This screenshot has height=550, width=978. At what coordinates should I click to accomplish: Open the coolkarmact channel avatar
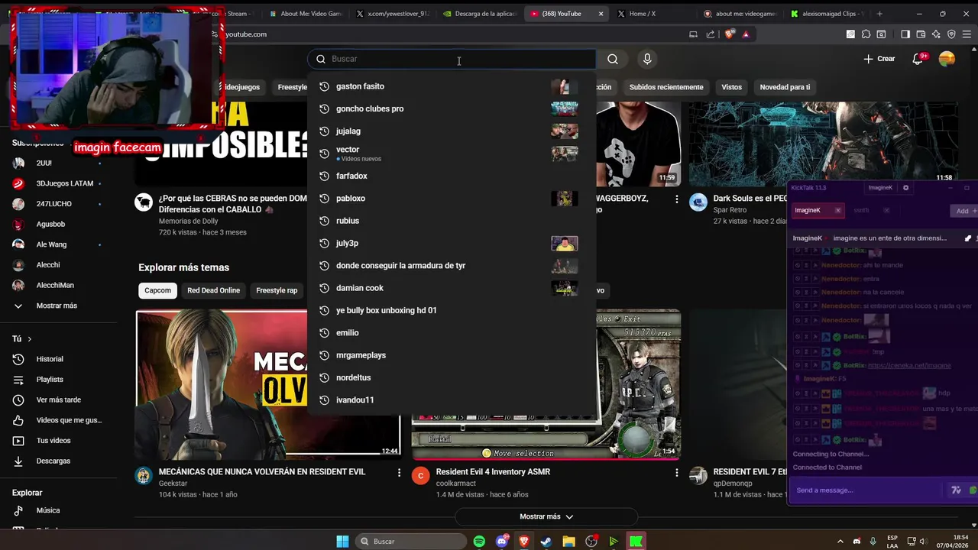[421, 476]
